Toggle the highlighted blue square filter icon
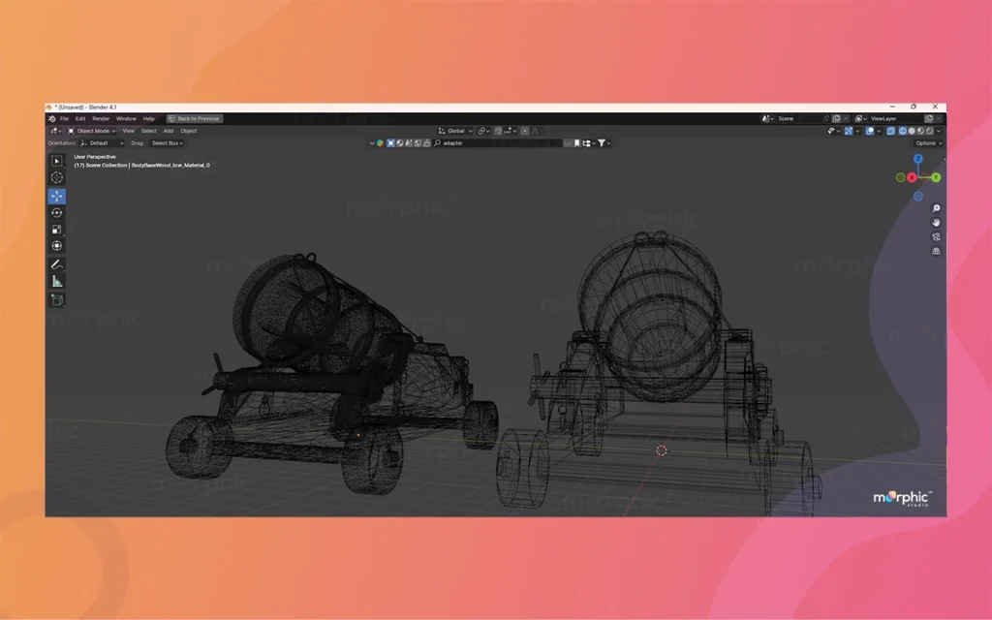 tap(391, 143)
